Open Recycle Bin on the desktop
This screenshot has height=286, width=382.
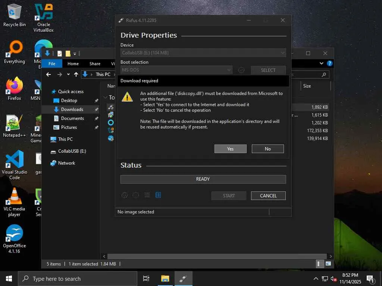(x=15, y=16)
